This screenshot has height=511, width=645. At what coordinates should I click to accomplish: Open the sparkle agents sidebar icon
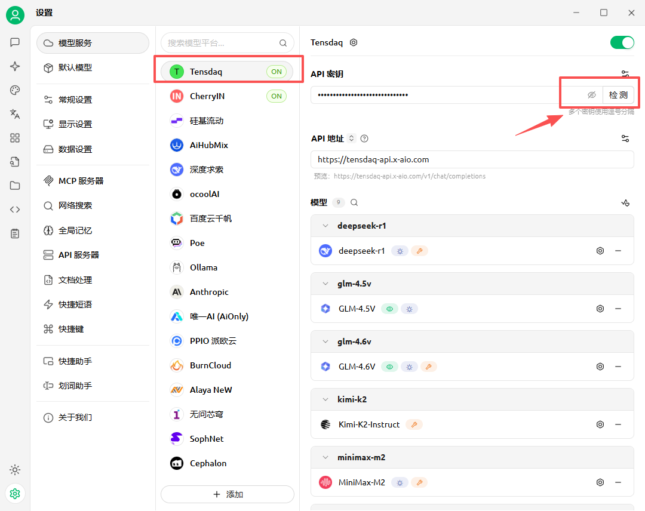pos(15,66)
